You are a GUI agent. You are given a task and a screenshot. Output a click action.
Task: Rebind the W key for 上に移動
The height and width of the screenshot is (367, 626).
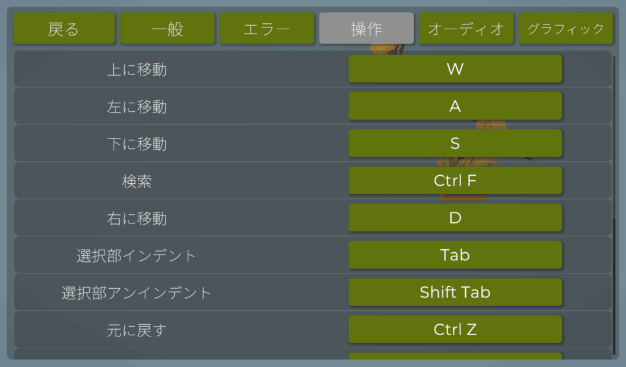pyautogui.click(x=455, y=69)
